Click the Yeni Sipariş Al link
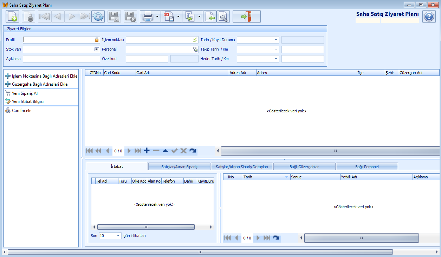The height and width of the screenshot is (257, 441). click(x=25, y=93)
